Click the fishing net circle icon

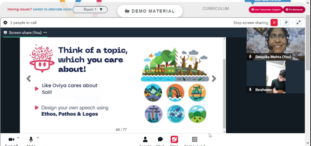tap(175, 114)
